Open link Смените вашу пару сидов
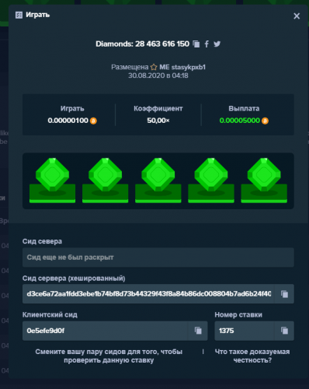 point(109,356)
